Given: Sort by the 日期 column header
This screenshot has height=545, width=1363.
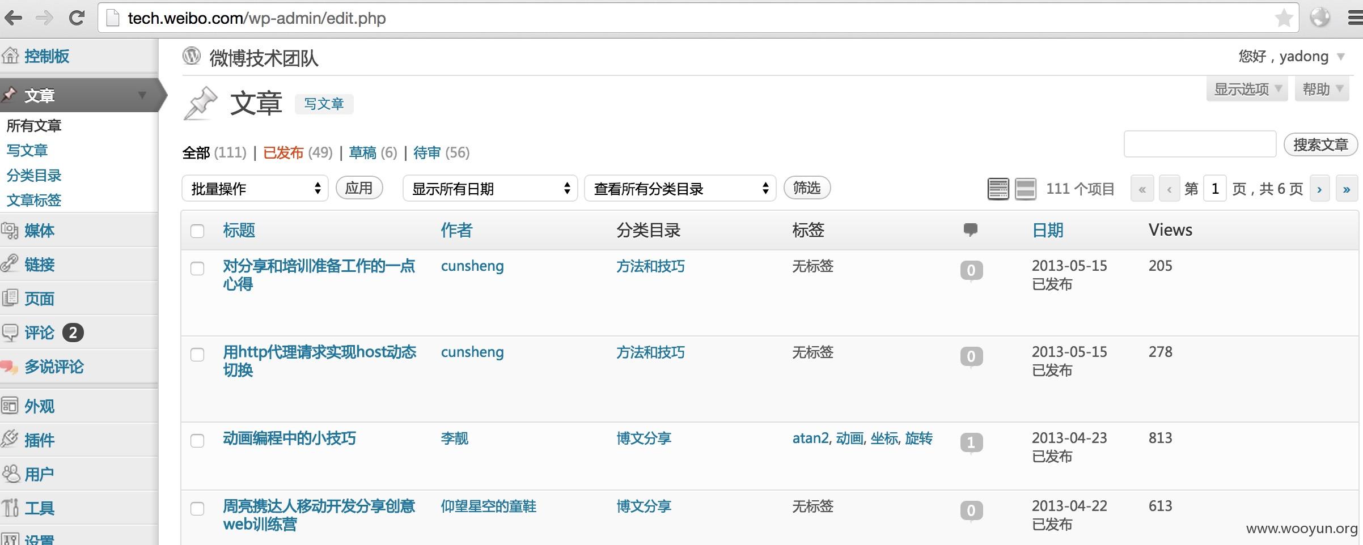Looking at the screenshot, I should (x=1048, y=230).
